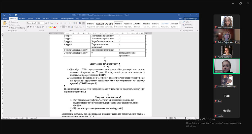Toggle display of paragraph marks (¶)

coord(84,23)
